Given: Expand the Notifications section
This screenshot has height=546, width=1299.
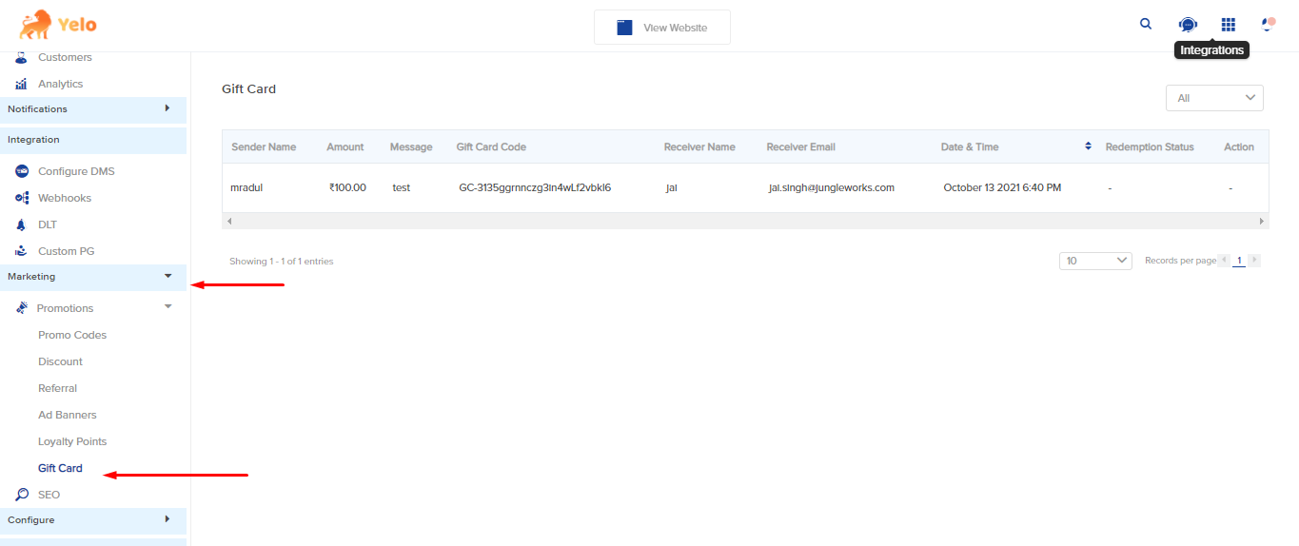Looking at the screenshot, I should point(167,108).
